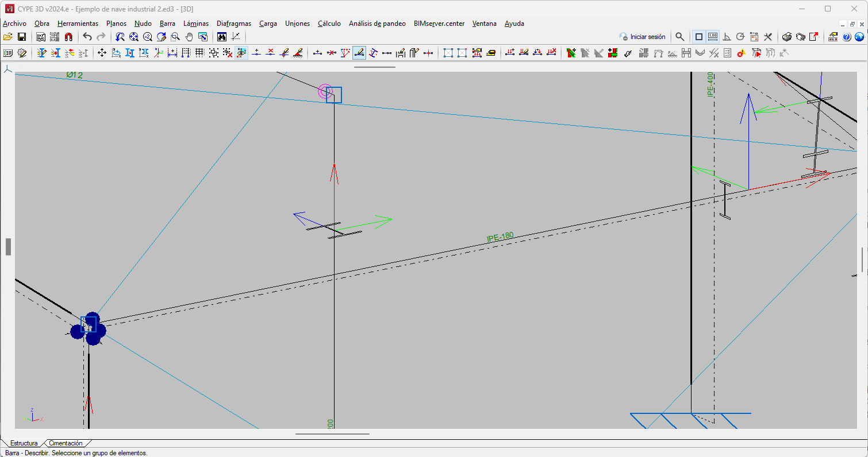Toggle the highlighted local axes eye button
This screenshot has width=868, height=457.
pos(241,53)
